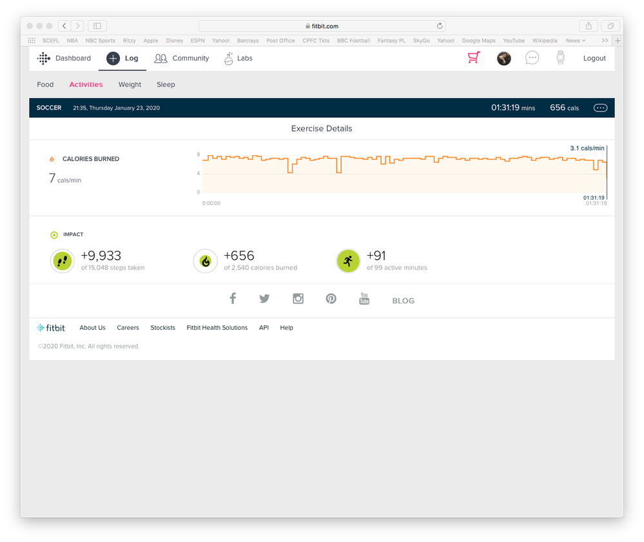The height and width of the screenshot is (542, 644).
Task: Open the ESPN bookmark
Action: 197,41
